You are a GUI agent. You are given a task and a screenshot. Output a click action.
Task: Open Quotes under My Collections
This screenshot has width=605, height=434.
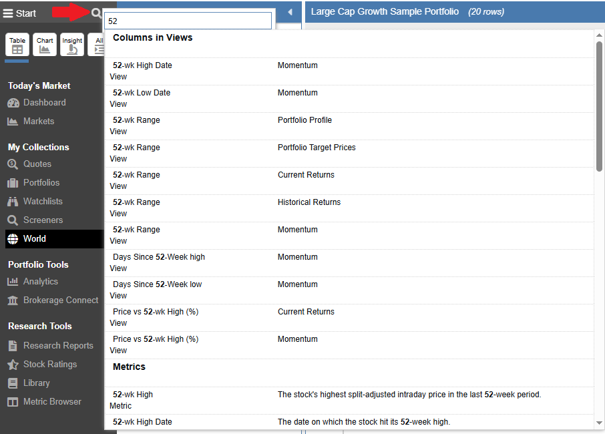pyautogui.click(x=37, y=164)
